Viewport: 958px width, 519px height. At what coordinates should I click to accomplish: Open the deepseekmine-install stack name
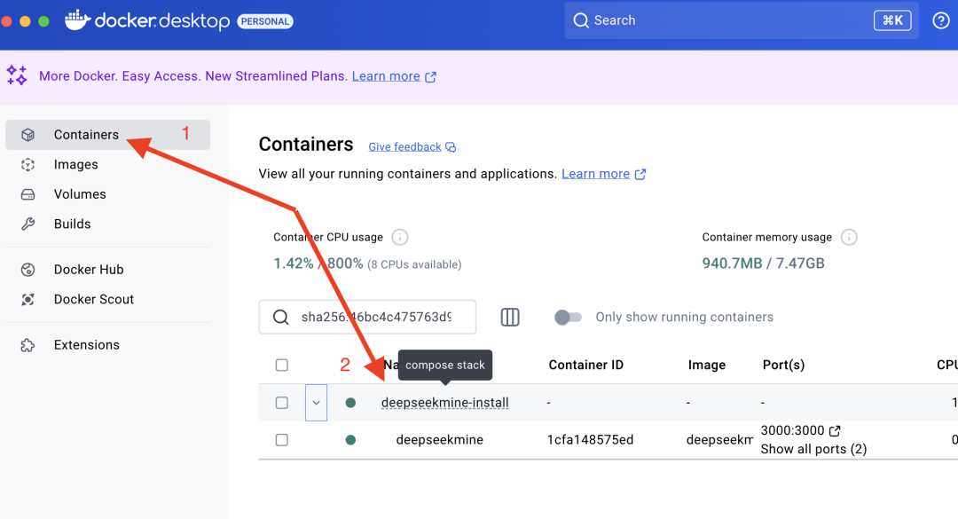[444, 403]
